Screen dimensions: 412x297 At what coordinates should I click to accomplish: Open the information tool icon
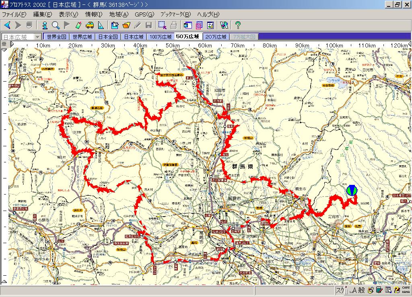pyautogui.click(x=45, y=25)
